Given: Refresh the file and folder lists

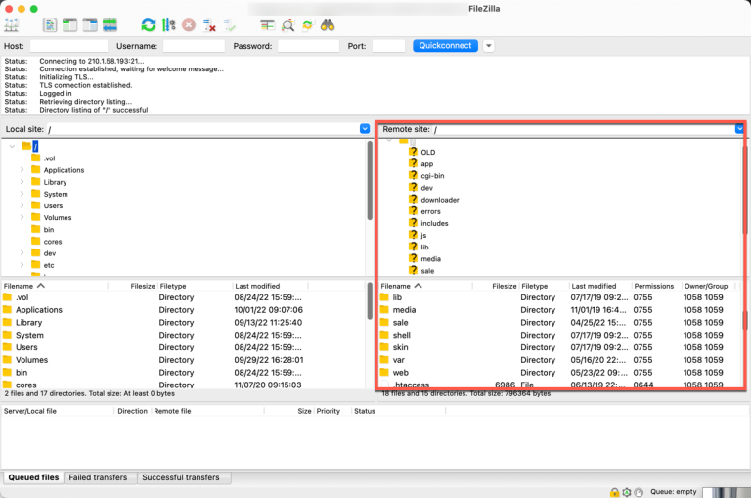Looking at the screenshot, I should click(149, 24).
